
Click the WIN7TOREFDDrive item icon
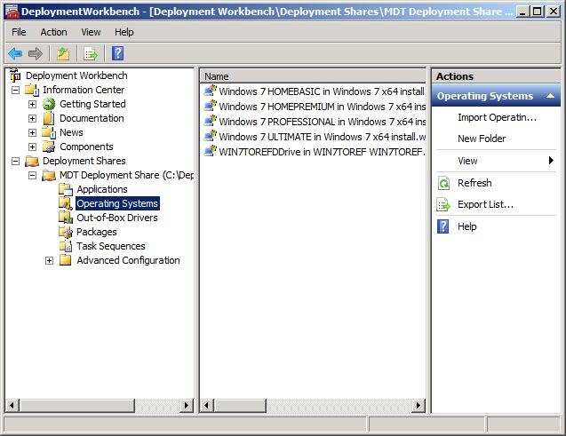point(210,152)
